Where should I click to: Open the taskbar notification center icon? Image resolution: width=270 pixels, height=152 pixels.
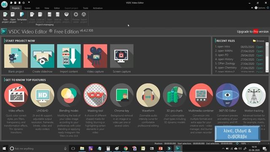click(x=265, y=149)
